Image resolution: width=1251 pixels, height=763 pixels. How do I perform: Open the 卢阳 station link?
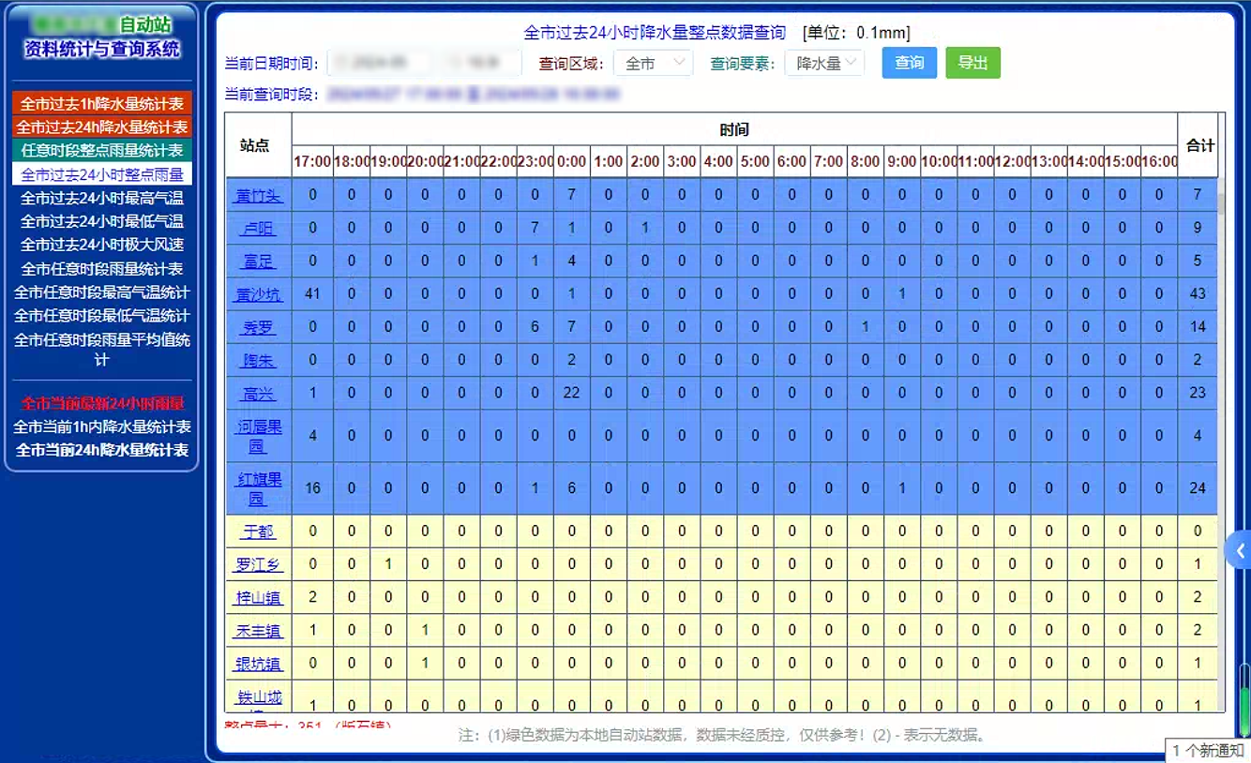(258, 228)
